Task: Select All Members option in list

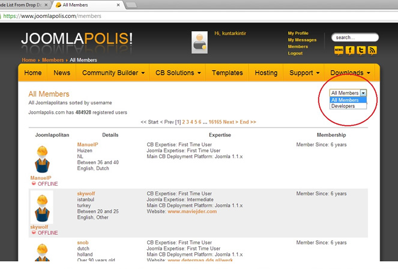Action: click(x=348, y=100)
